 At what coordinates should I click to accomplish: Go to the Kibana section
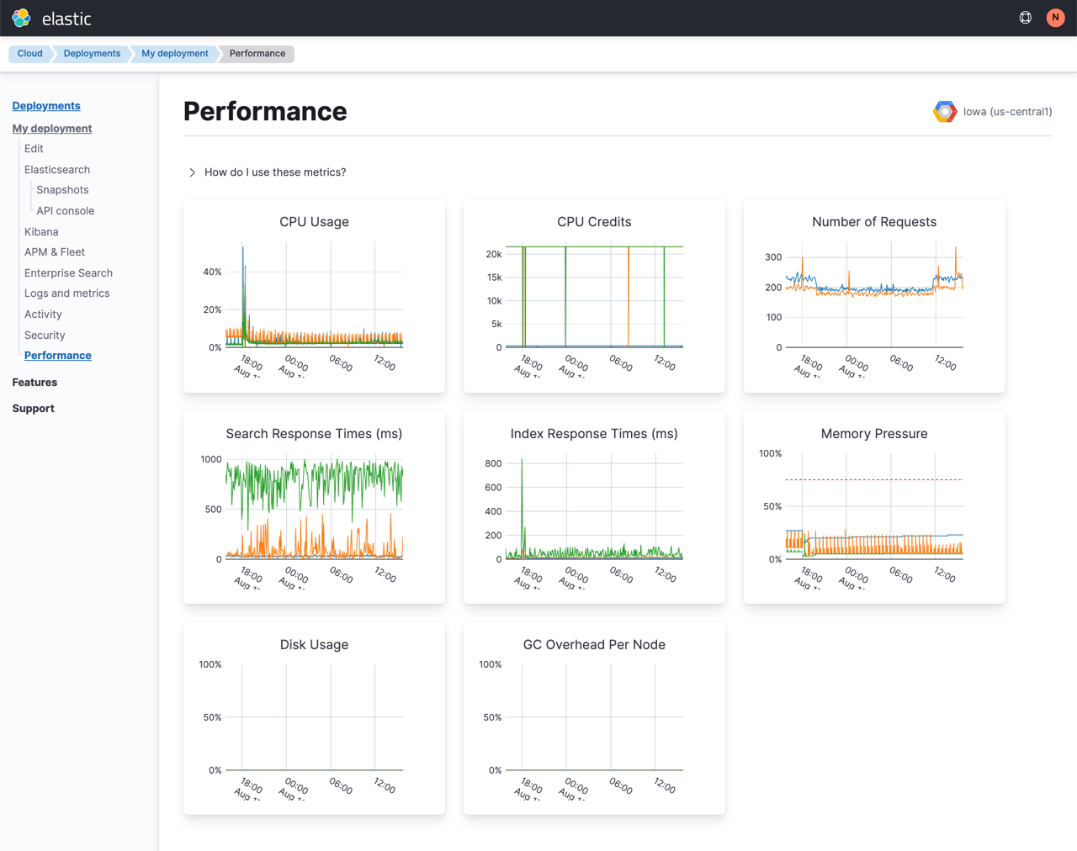pos(41,232)
